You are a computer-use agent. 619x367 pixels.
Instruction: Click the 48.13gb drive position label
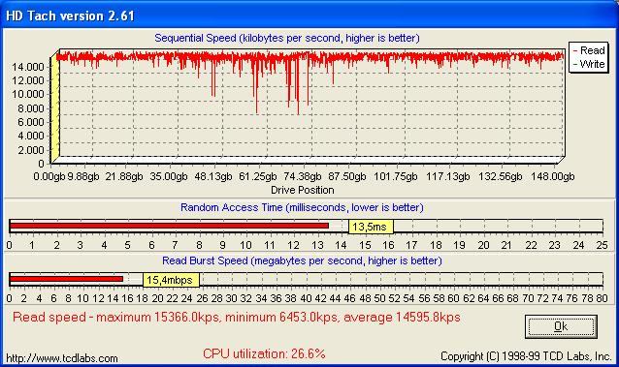tap(213, 176)
